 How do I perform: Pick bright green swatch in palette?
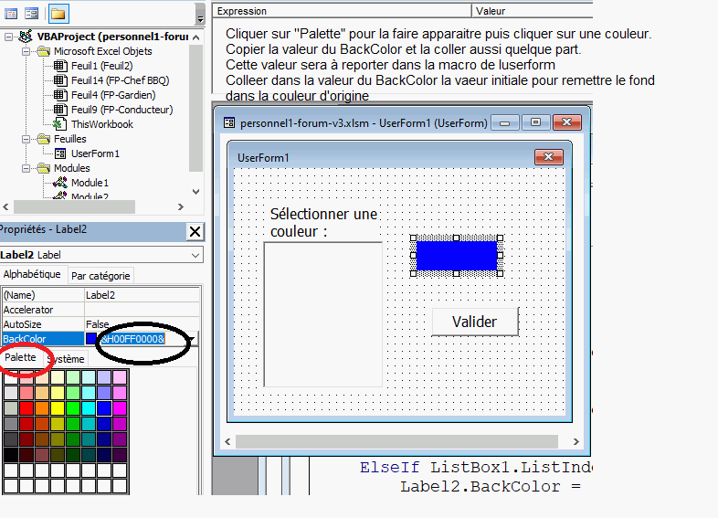pos(73,408)
